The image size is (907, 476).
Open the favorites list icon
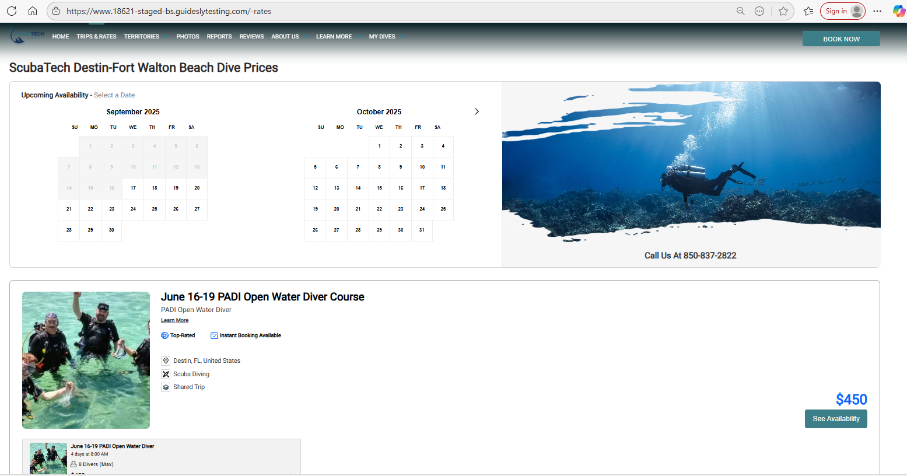coord(808,11)
